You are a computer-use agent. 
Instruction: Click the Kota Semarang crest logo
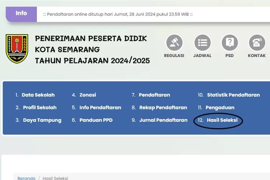coord(17,49)
